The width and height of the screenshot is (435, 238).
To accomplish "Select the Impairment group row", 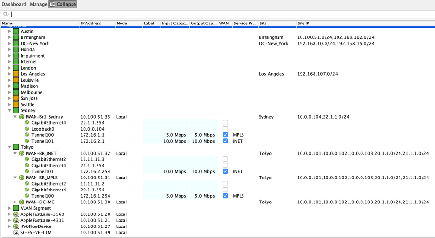I will [217, 56].
